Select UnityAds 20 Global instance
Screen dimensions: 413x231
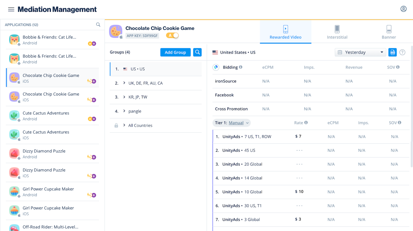click(311, 164)
